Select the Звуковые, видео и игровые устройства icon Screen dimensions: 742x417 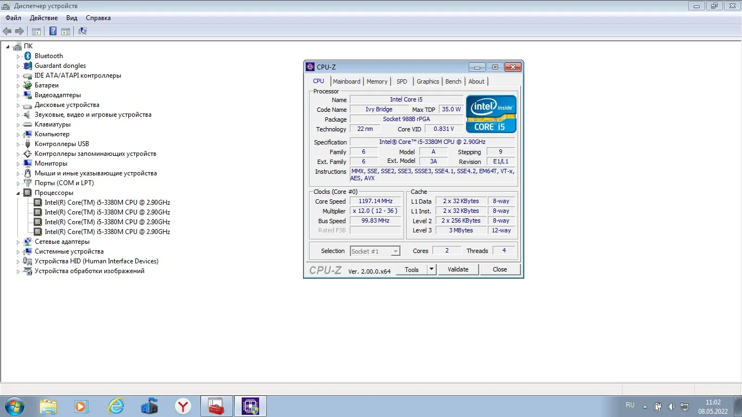click(28, 115)
